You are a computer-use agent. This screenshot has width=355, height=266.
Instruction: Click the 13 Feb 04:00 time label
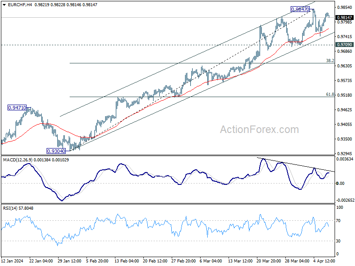[x=126, y=261]
